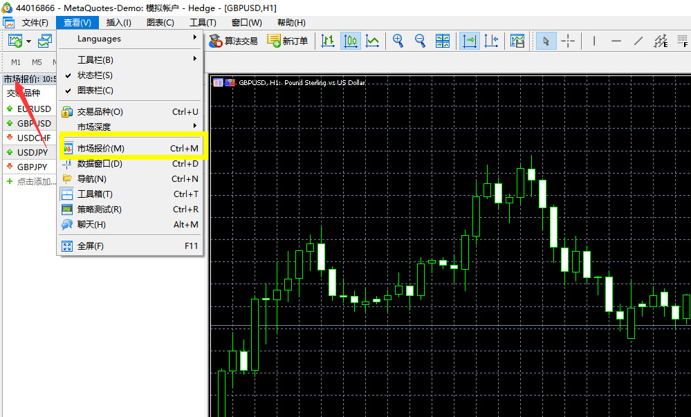Toggle 图表栏(C) chart bar checkmark
691x417 pixels.
95,91
